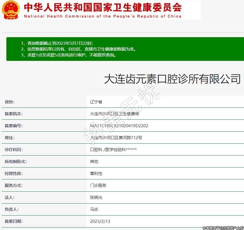244x230 pixels.
Task: Click the 大连市沙河口区卫生健康局 value
Action: pyautogui.click(x=114, y=114)
